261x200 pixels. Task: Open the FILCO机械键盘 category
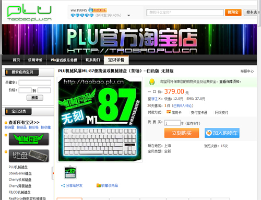(19, 192)
